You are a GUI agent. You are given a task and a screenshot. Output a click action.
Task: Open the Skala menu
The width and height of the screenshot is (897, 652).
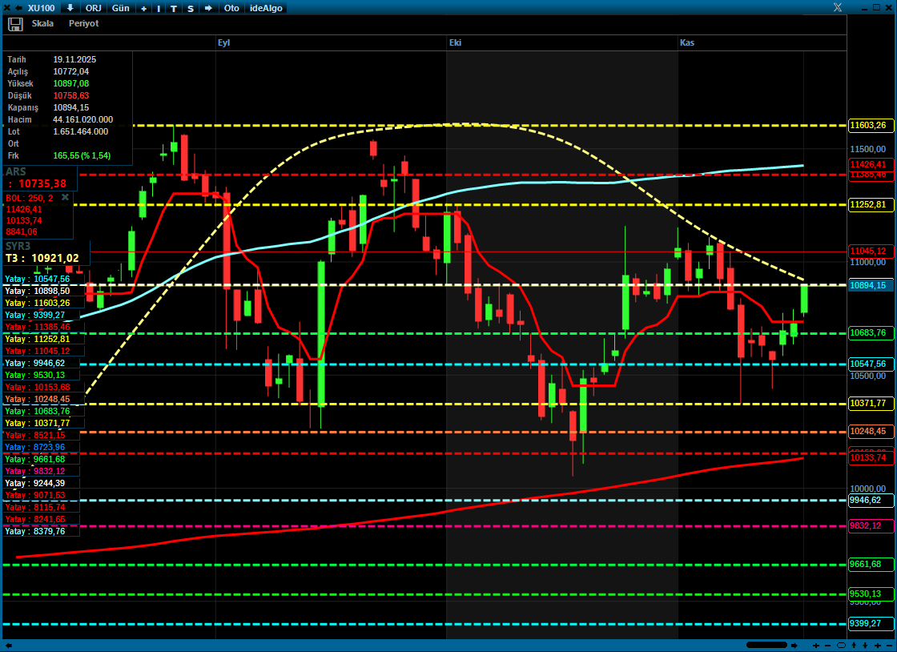pyautogui.click(x=45, y=23)
